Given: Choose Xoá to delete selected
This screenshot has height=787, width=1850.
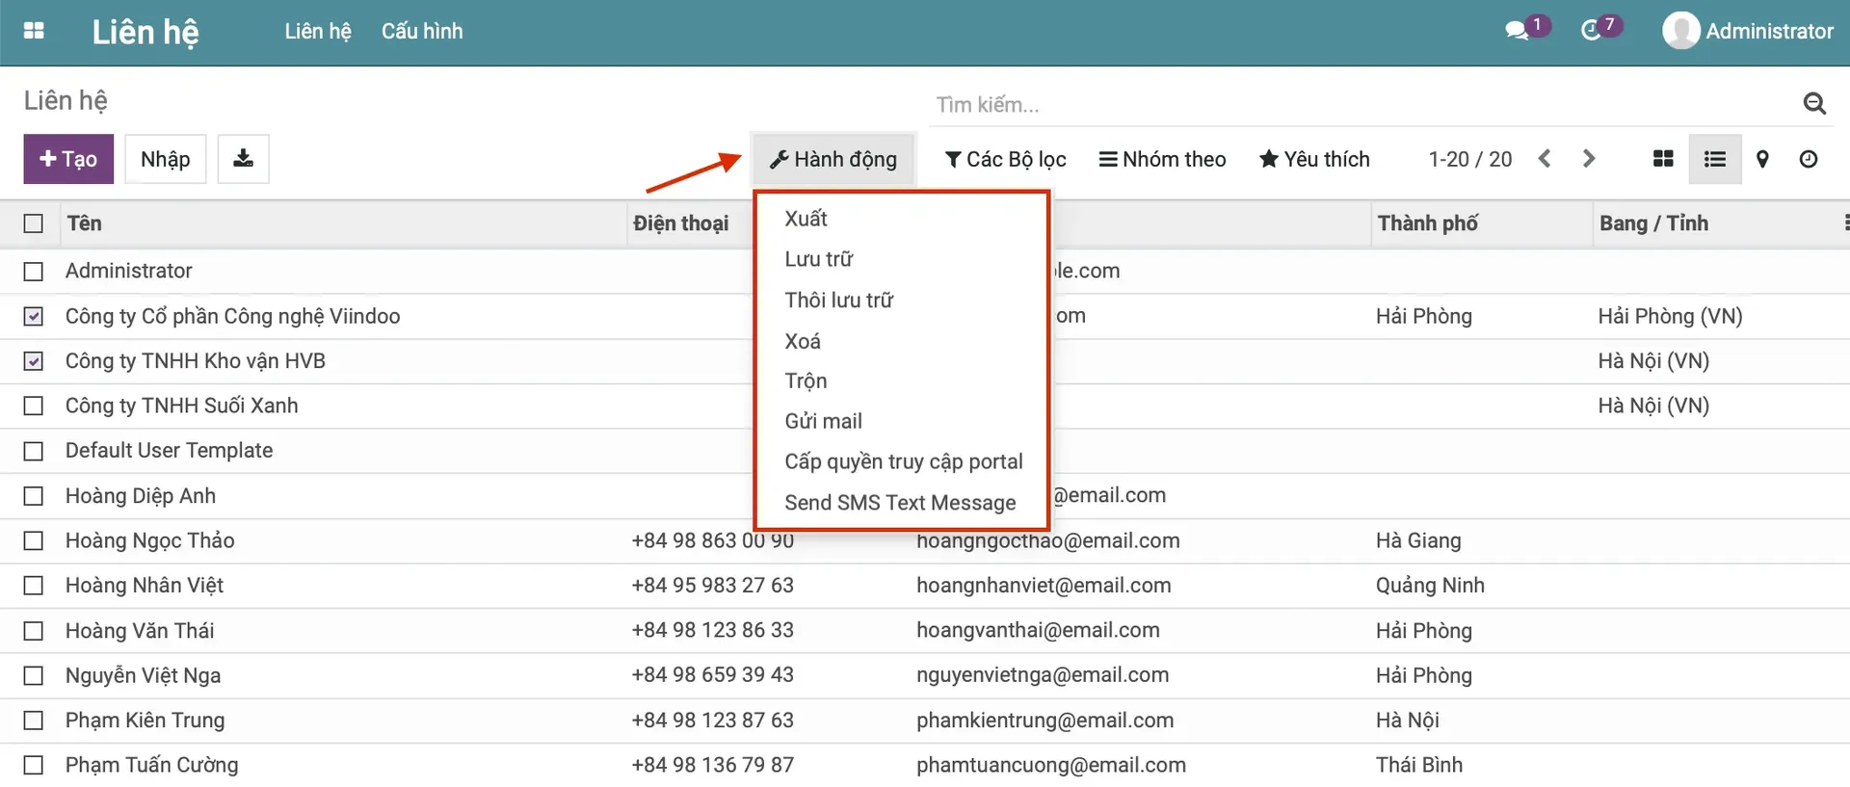Looking at the screenshot, I should 803,341.
